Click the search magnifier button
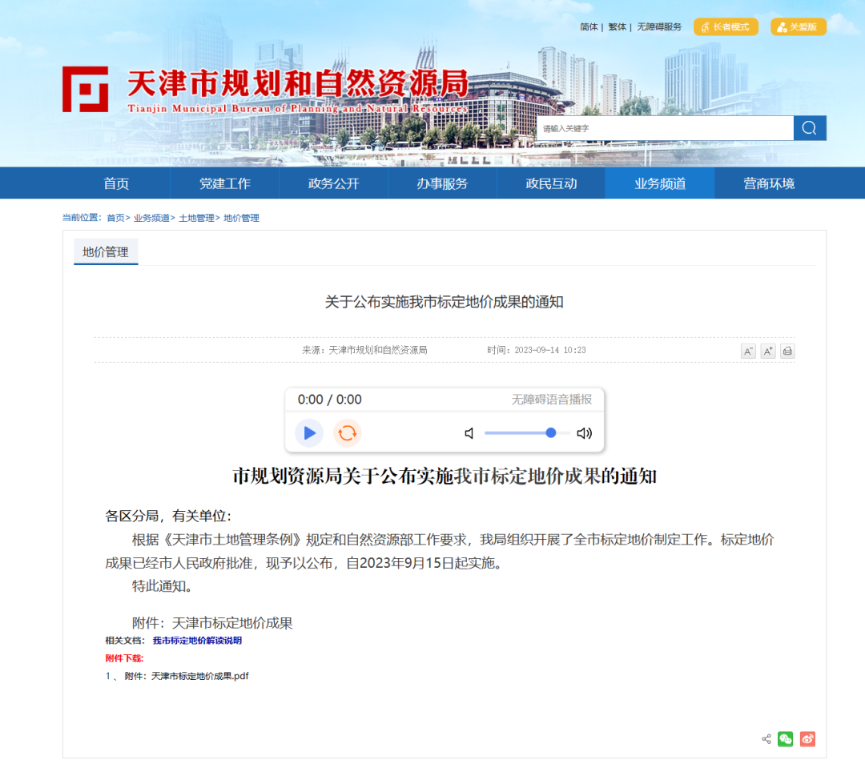Image resolution: width=865 pixels, height=764 pixels. pos(809,128)
